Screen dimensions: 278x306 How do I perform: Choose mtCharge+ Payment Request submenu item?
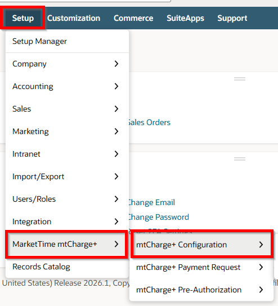coord(201,267)
